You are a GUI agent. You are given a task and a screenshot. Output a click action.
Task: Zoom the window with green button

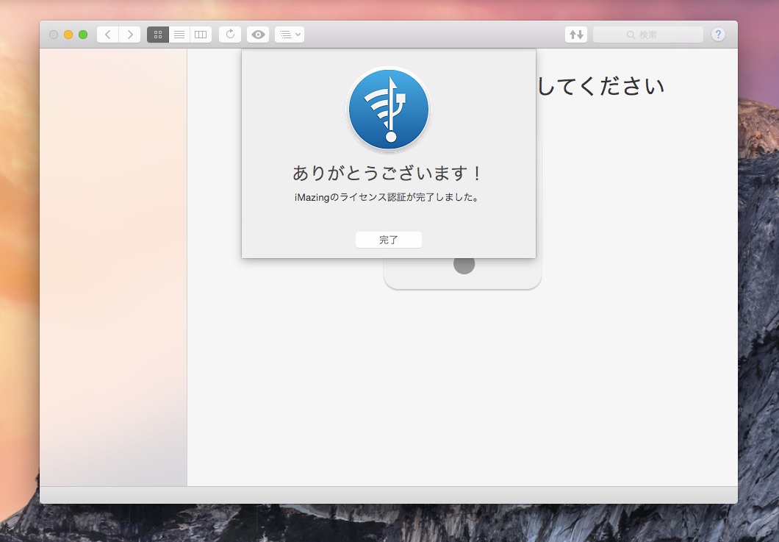coord(83,35)
